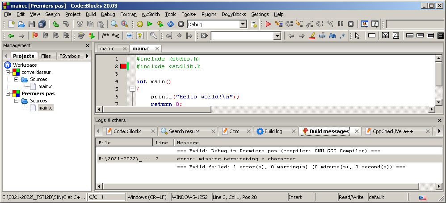
Task: Insert a /** block comment
Action: 105,36
